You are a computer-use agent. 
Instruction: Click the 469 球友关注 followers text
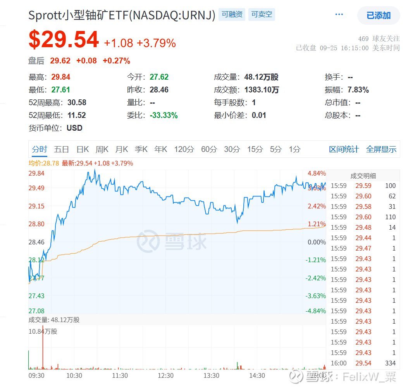[379, 39]
